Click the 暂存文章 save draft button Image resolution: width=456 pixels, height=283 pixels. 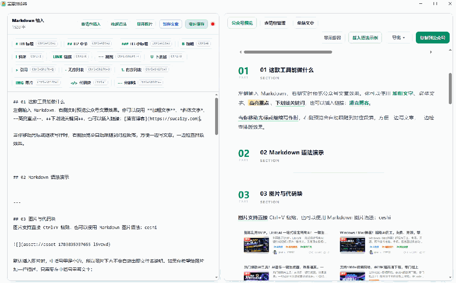171,24
